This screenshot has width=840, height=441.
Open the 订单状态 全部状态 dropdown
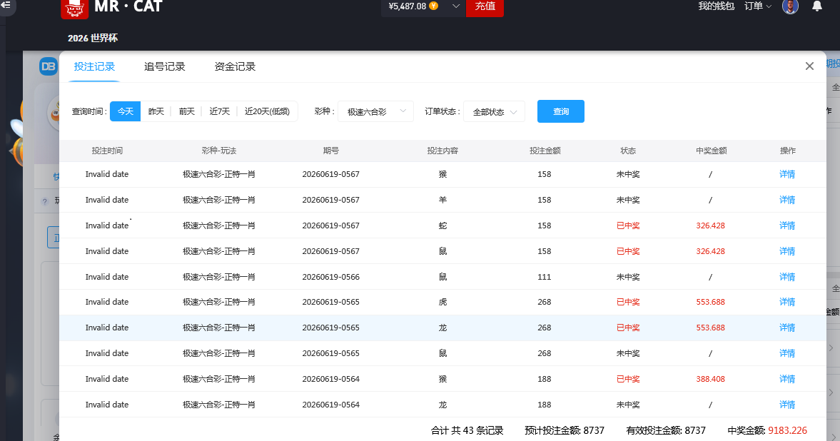494,111
